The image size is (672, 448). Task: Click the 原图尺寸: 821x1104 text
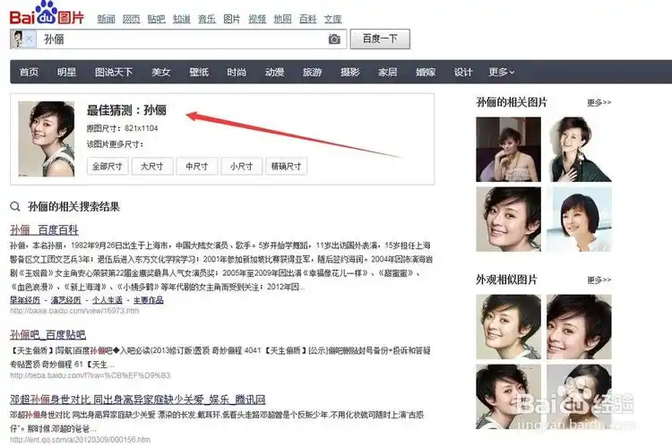122,128
